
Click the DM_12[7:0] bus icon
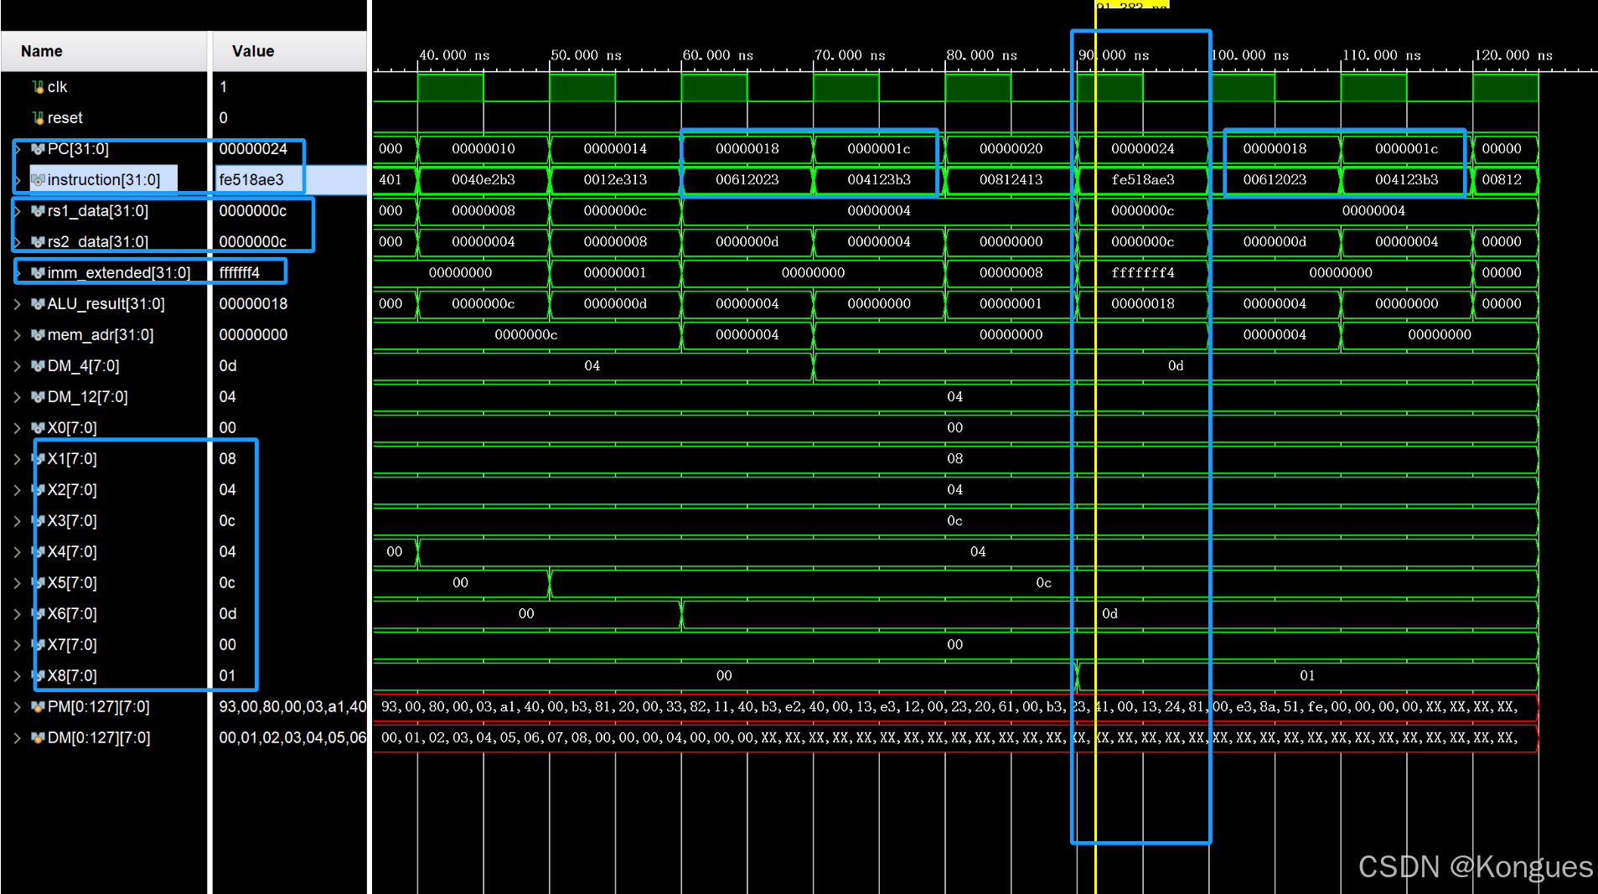[38, 396]
